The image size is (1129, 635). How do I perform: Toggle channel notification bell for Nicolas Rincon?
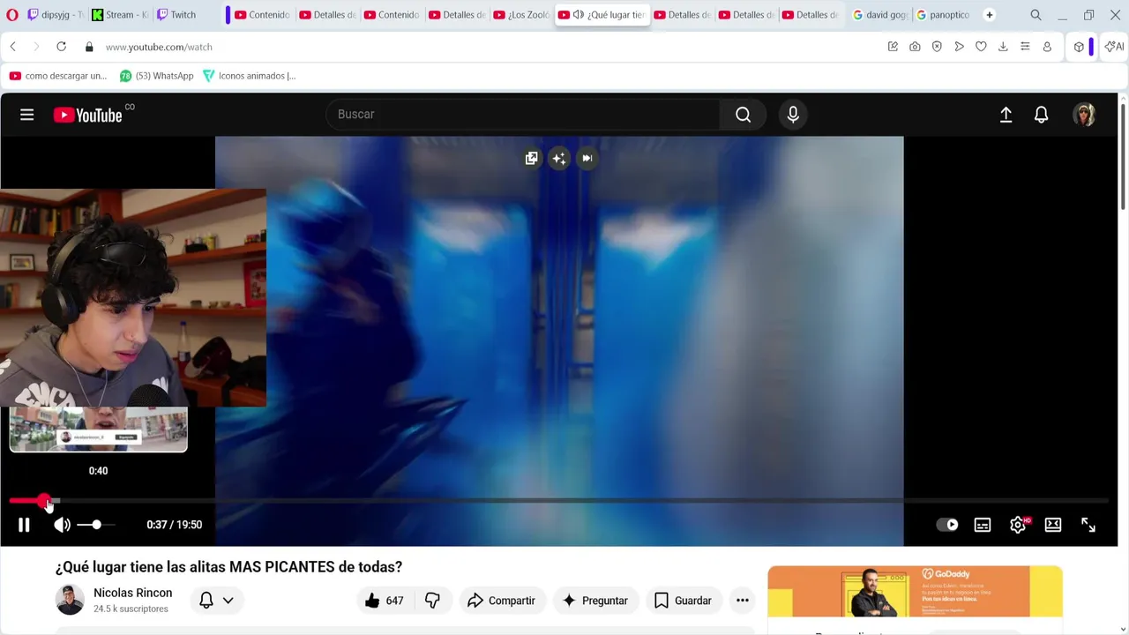pyautogui.click(x=206, y=601)
